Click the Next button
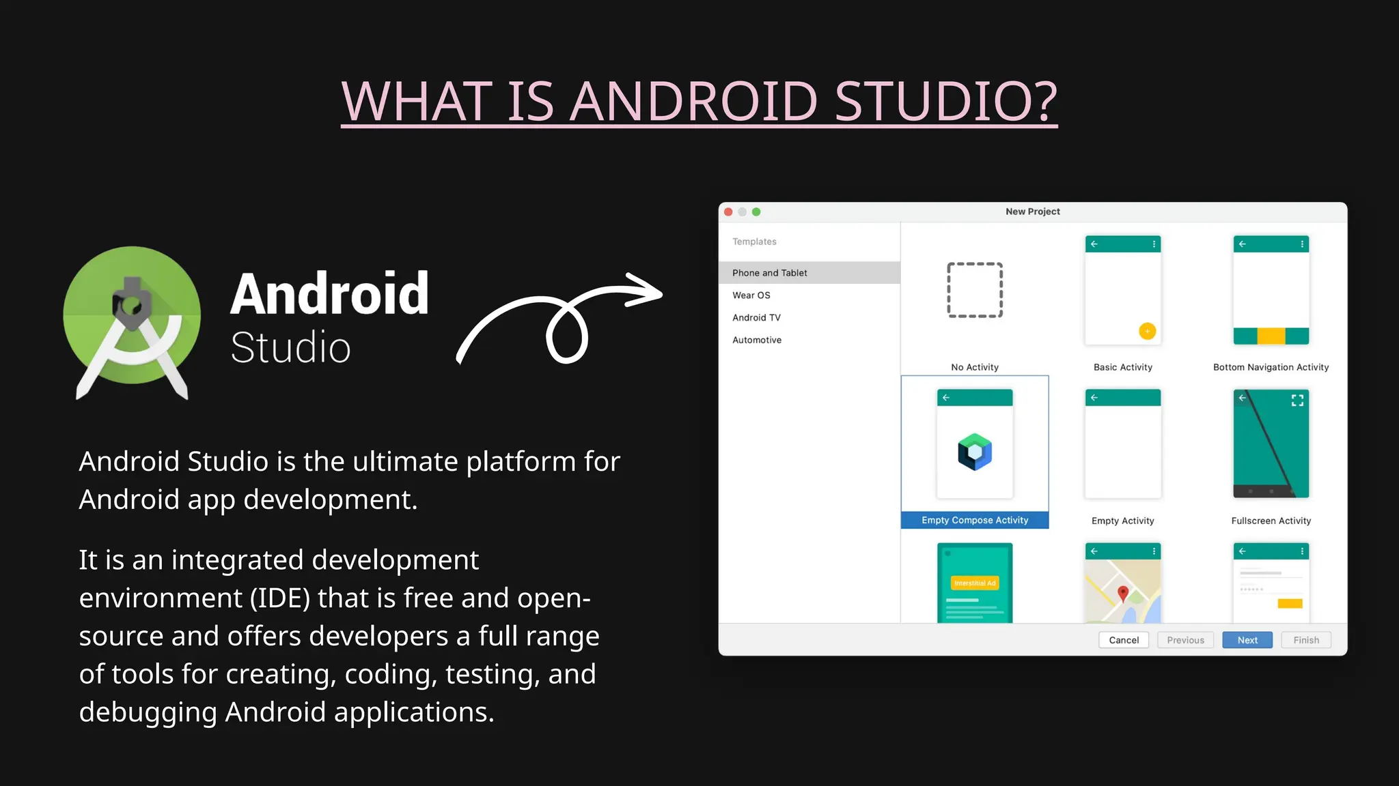Viewport: 1399px width, 786px height. point(1247,640)
